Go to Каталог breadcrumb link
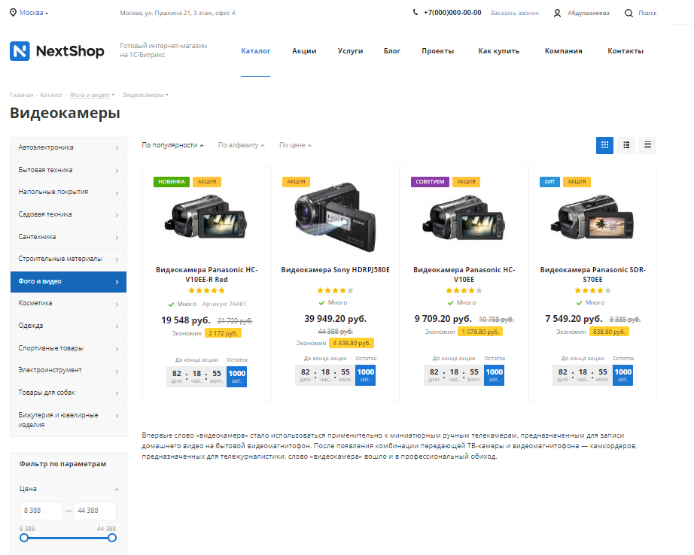The height and width of the screenshot is (555, 694). click(51, 95)
